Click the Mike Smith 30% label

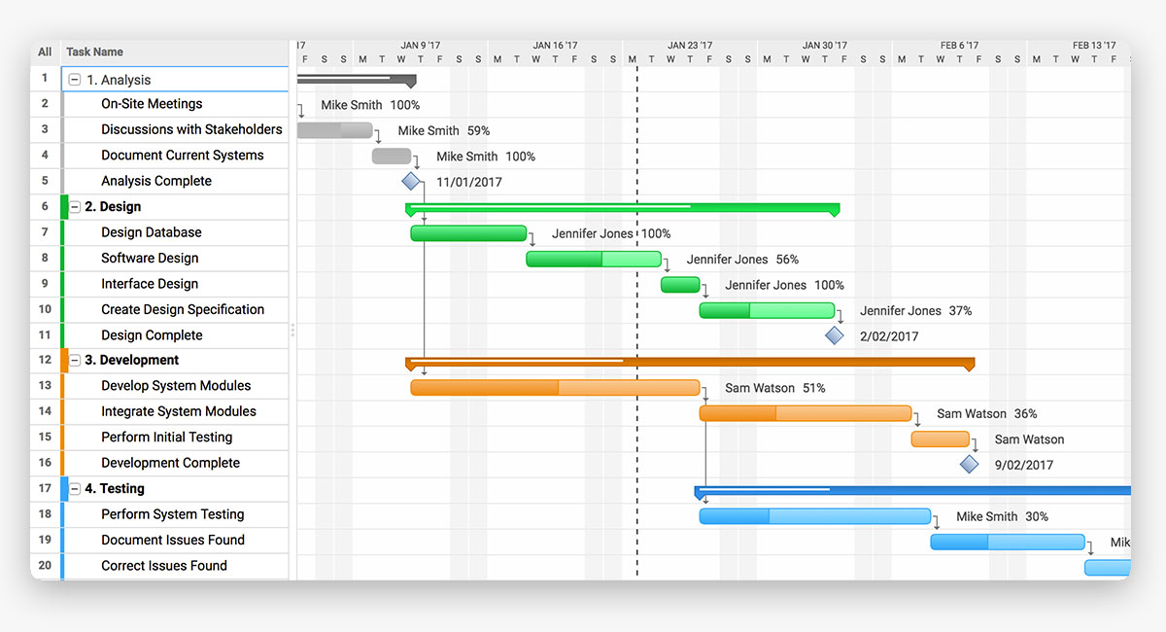pos(1003,517)
